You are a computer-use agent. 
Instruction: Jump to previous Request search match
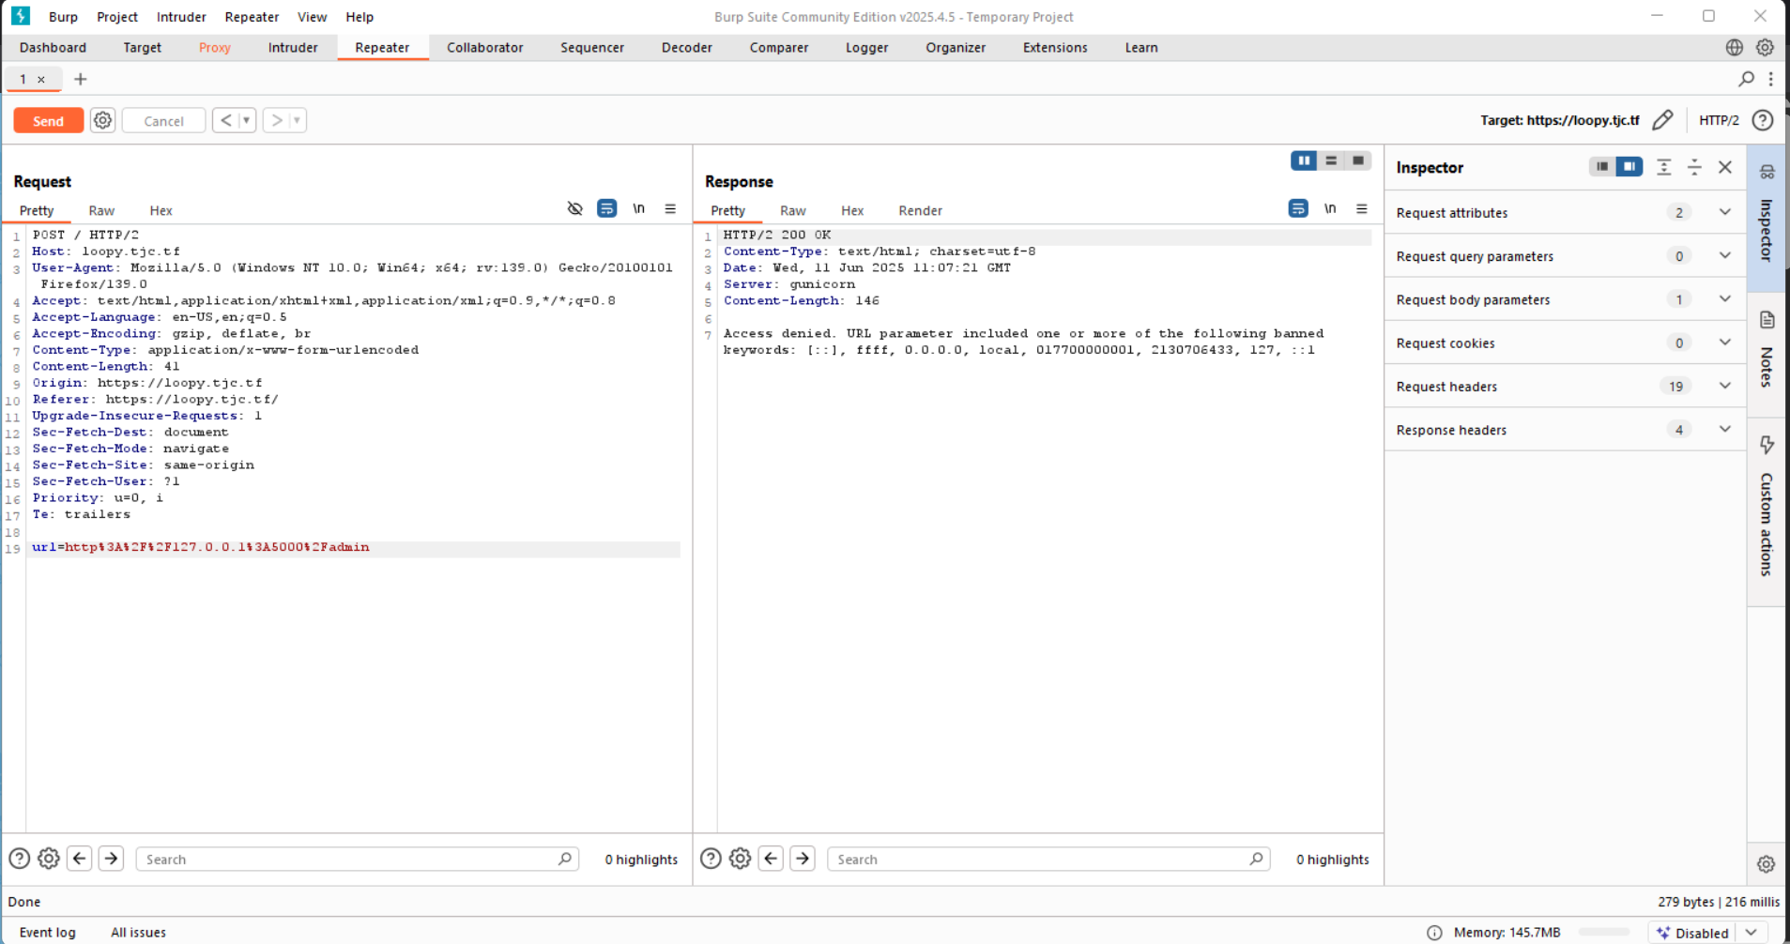pos(80,859)
